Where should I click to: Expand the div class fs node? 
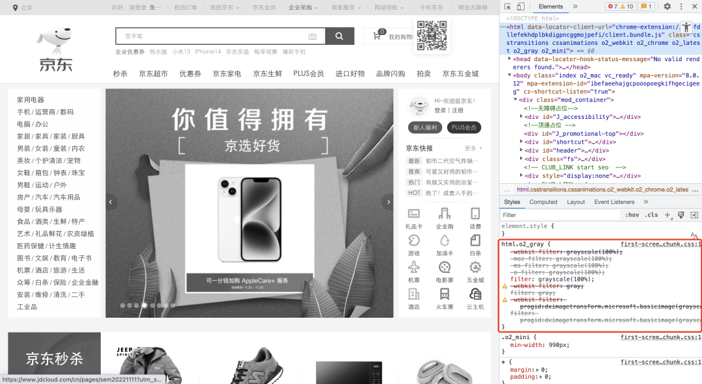coord(521,159)
